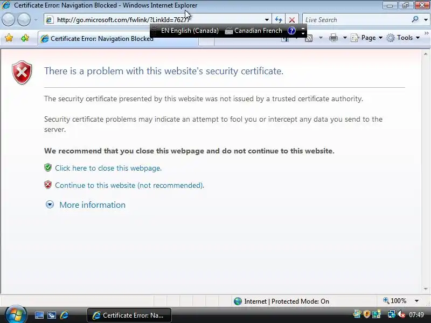This screenshot has width=431, height=323.
Task: Click the green shield icon
Action: [48, 167]
